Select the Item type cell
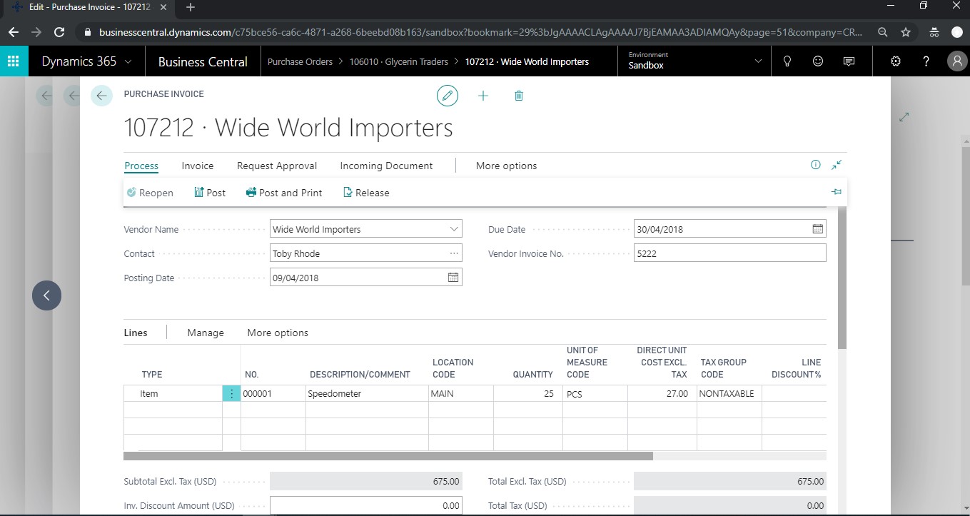 tap(173, 393)
